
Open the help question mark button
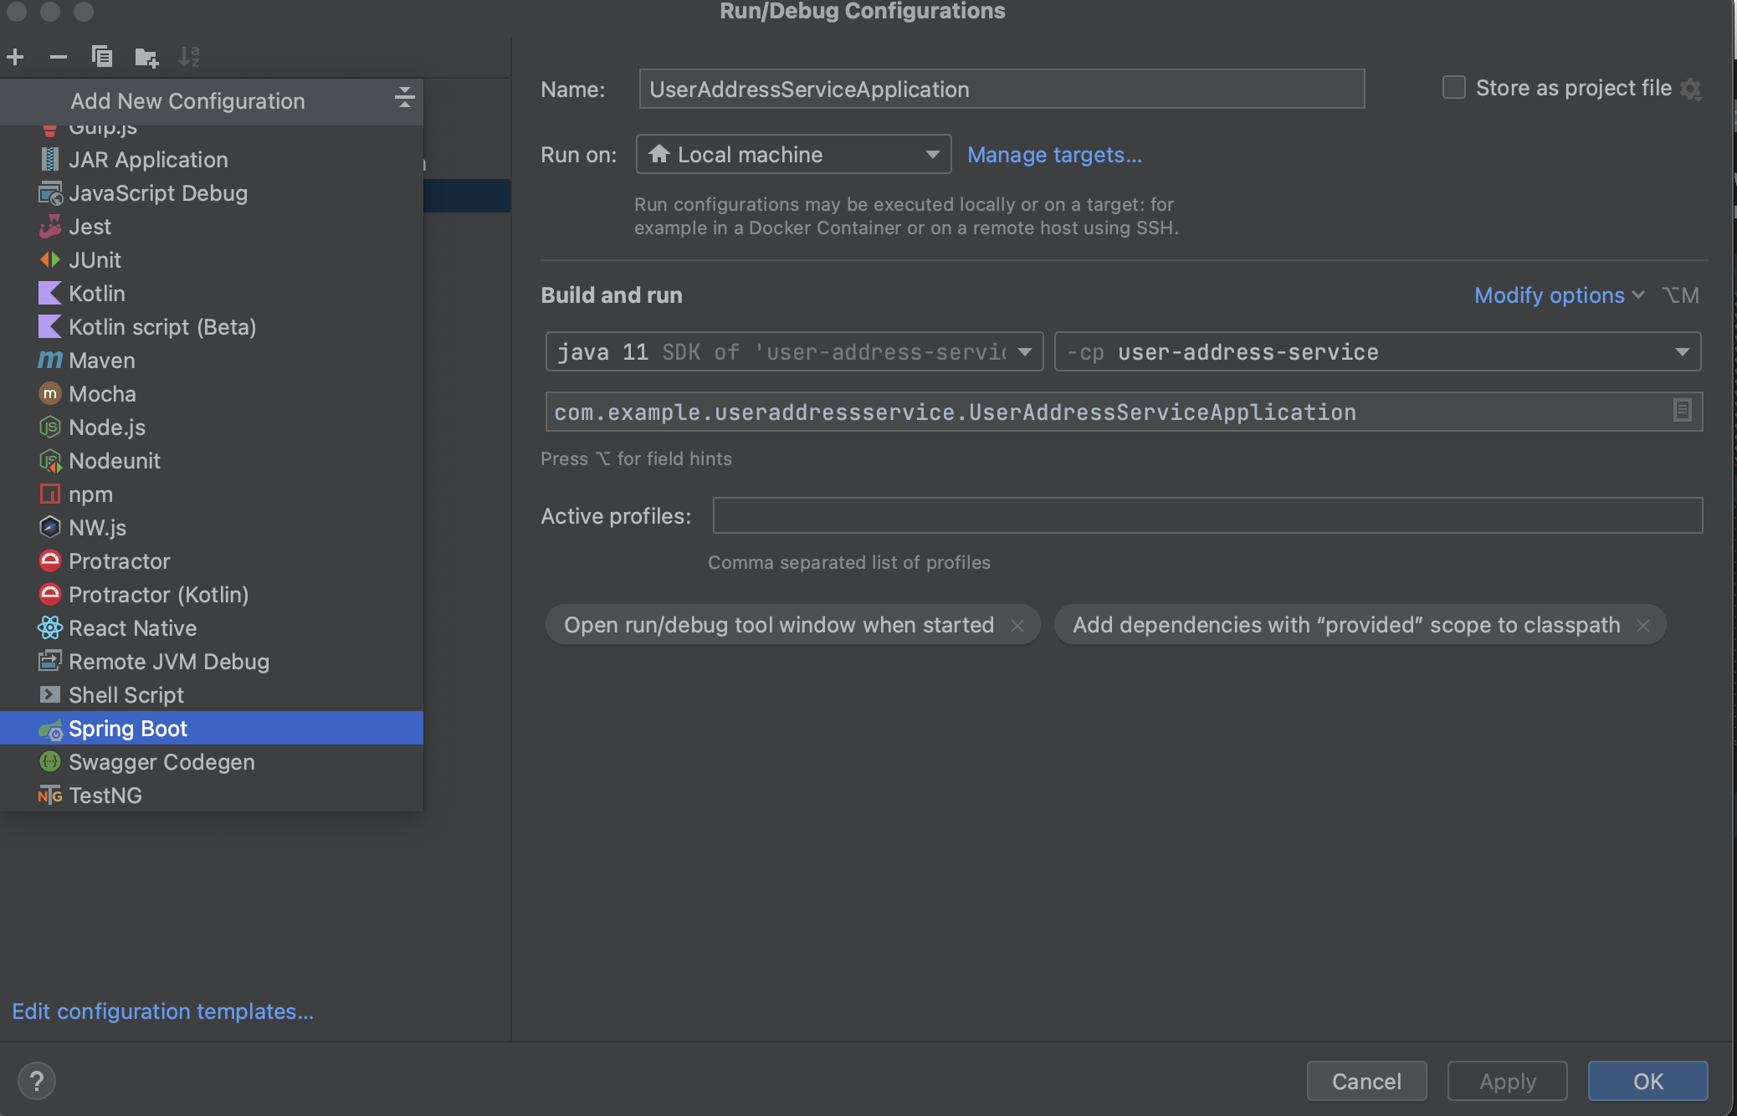point(36,1080)
